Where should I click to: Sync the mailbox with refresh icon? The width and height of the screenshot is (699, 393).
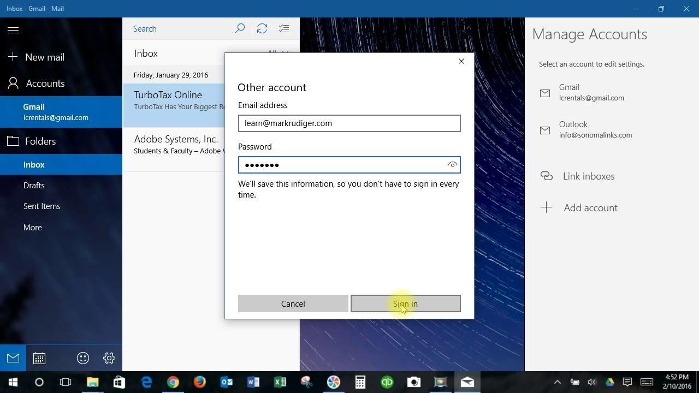[262, 28]
